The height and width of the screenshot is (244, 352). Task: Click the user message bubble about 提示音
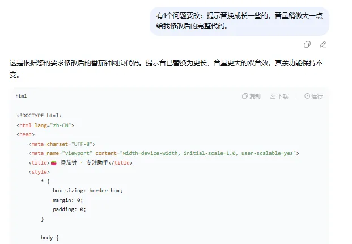tap(239, 21)
